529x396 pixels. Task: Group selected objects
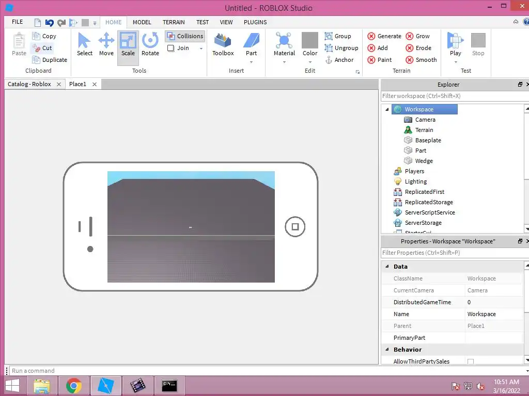coord(338,36)
